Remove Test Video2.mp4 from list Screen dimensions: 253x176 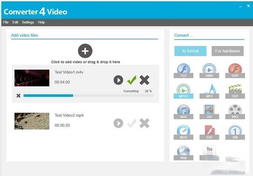click(144, 123)
